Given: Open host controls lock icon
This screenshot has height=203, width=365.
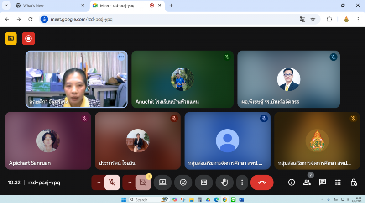Looking at the screenshot, I should click(353, 182).
